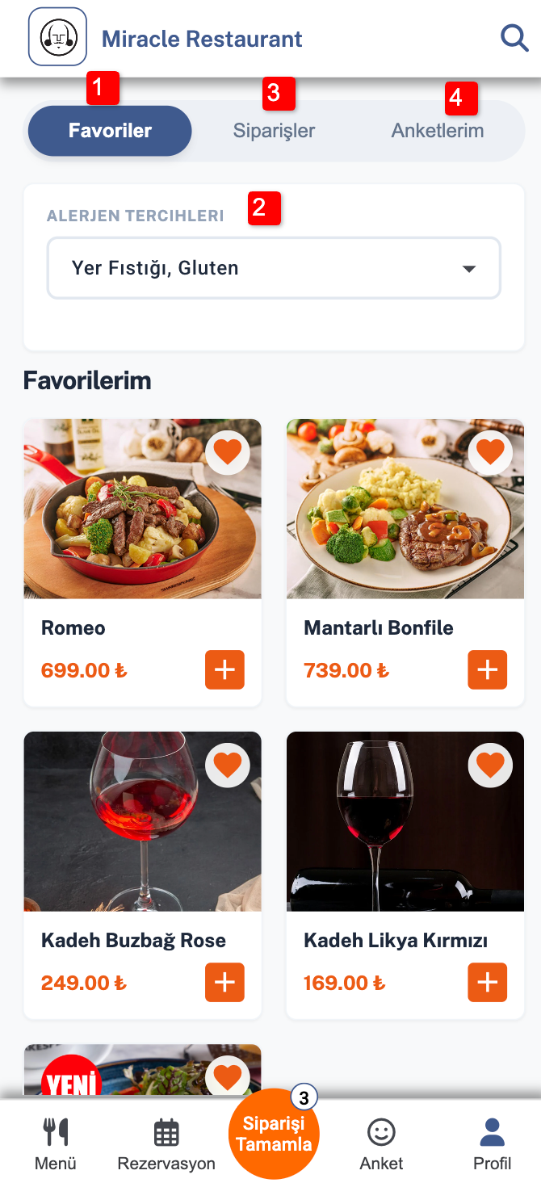Open the search magnifier icon
Screen dimensions: 541x1183
[514, 37]
